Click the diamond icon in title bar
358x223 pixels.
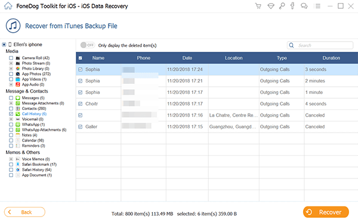coord(271,6)
